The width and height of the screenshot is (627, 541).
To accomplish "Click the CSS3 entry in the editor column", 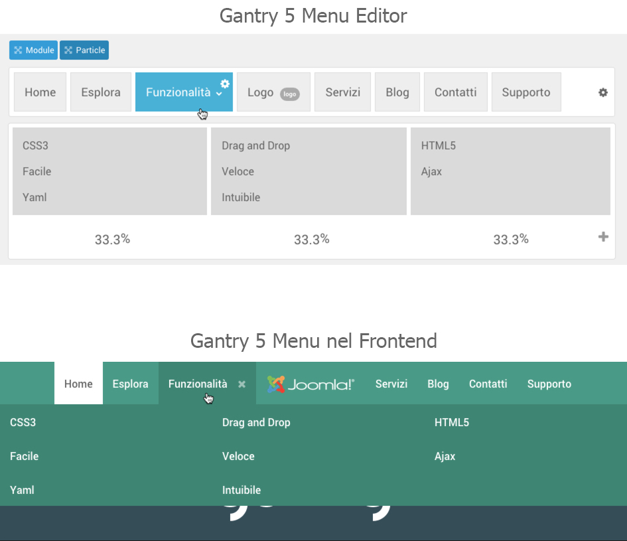I will pos(35,145).
